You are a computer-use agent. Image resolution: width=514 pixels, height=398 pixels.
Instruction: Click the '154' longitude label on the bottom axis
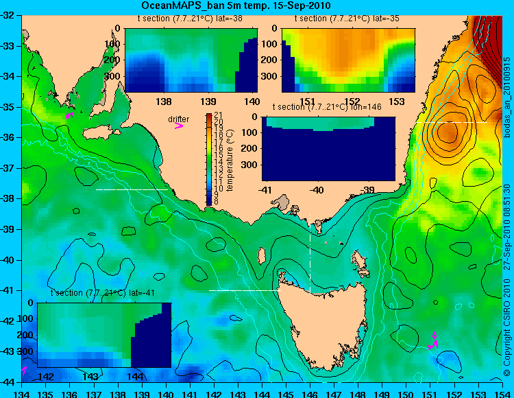click(x=502, y=394)
